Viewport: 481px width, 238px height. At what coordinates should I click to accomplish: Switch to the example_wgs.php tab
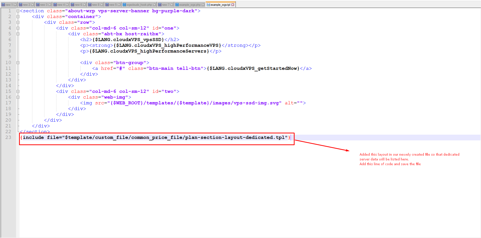click(190, 5)
